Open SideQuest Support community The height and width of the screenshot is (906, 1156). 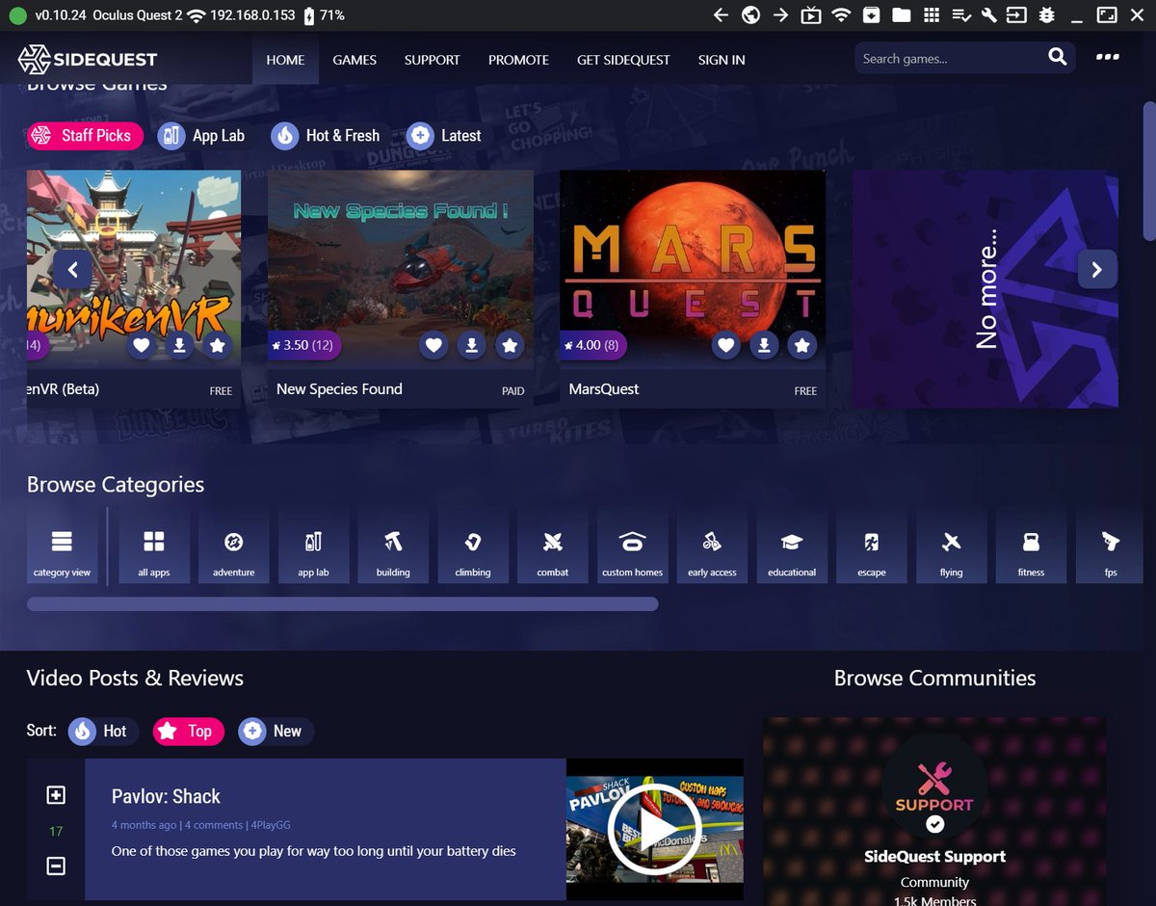(934, 857)
